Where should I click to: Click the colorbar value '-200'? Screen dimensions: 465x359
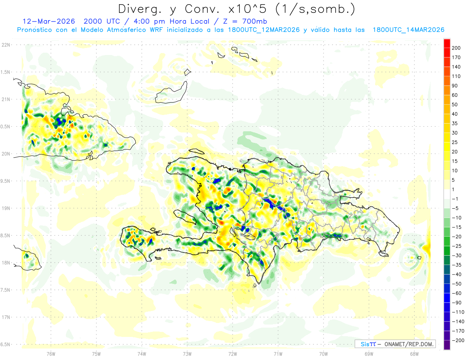click(459, 340)
